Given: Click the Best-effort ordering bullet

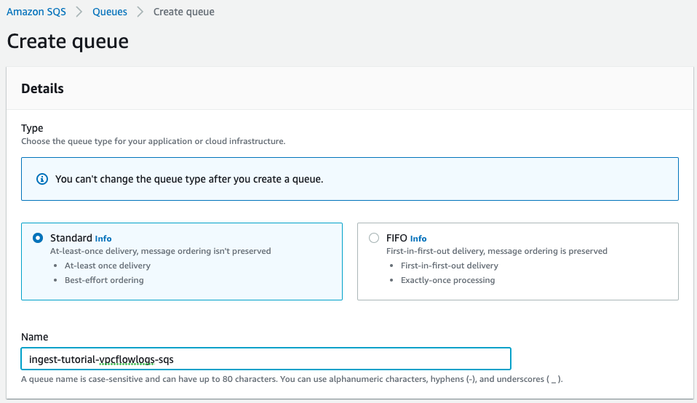Looking at the screenshot, I should tap(104, 280).
